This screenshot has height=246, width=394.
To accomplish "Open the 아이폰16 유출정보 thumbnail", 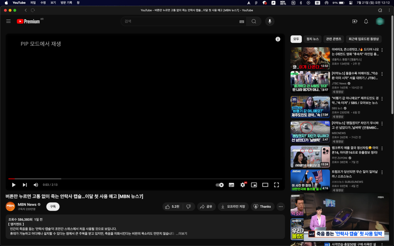I will pyautogui.click(x=310, y=157).
